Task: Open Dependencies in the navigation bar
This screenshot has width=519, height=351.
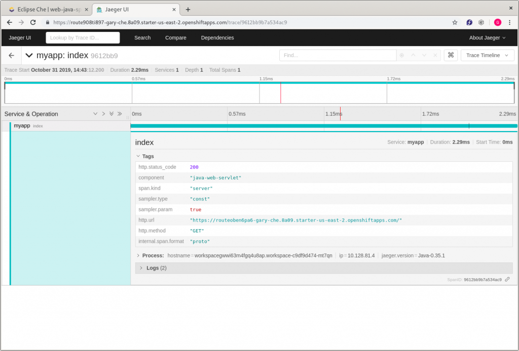Action: point(217,37)
